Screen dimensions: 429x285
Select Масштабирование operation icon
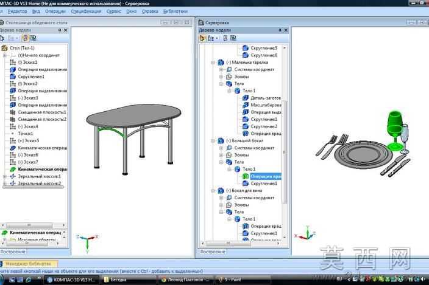pos(246,105)
